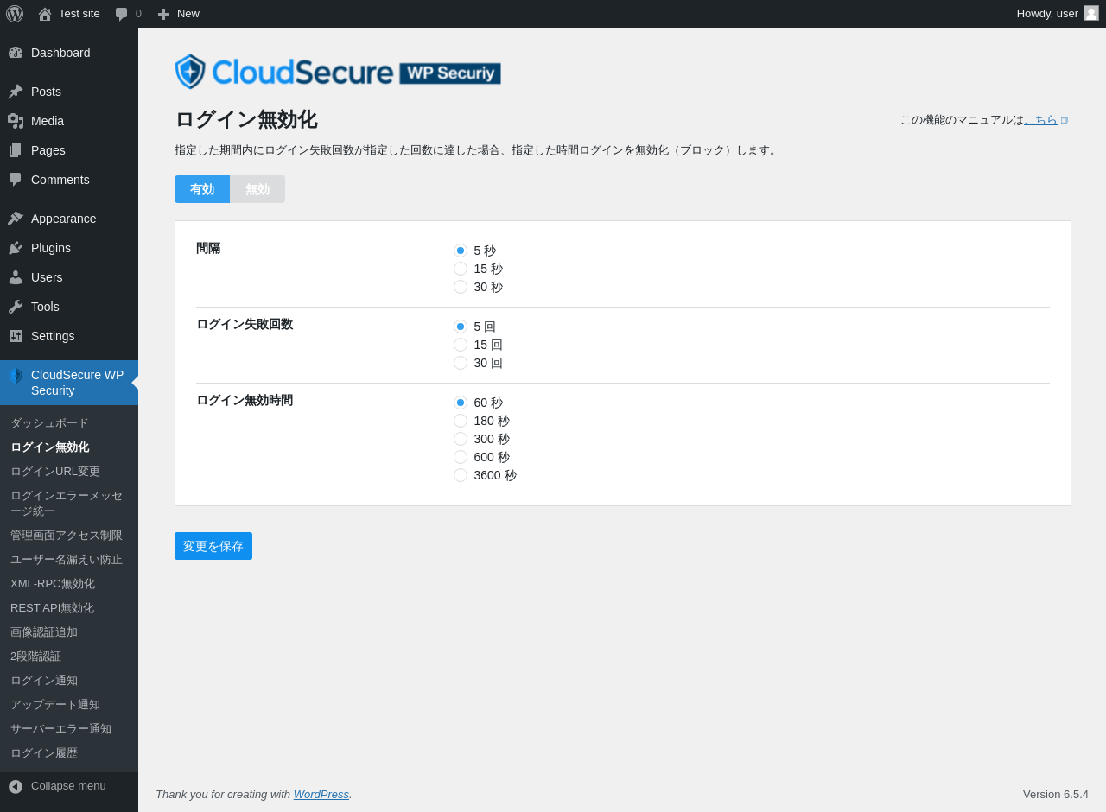The height and width of the screenshot is (812, 1106).
Task: Open 画像認証追加 submenu item
Action: pos(69,632)
